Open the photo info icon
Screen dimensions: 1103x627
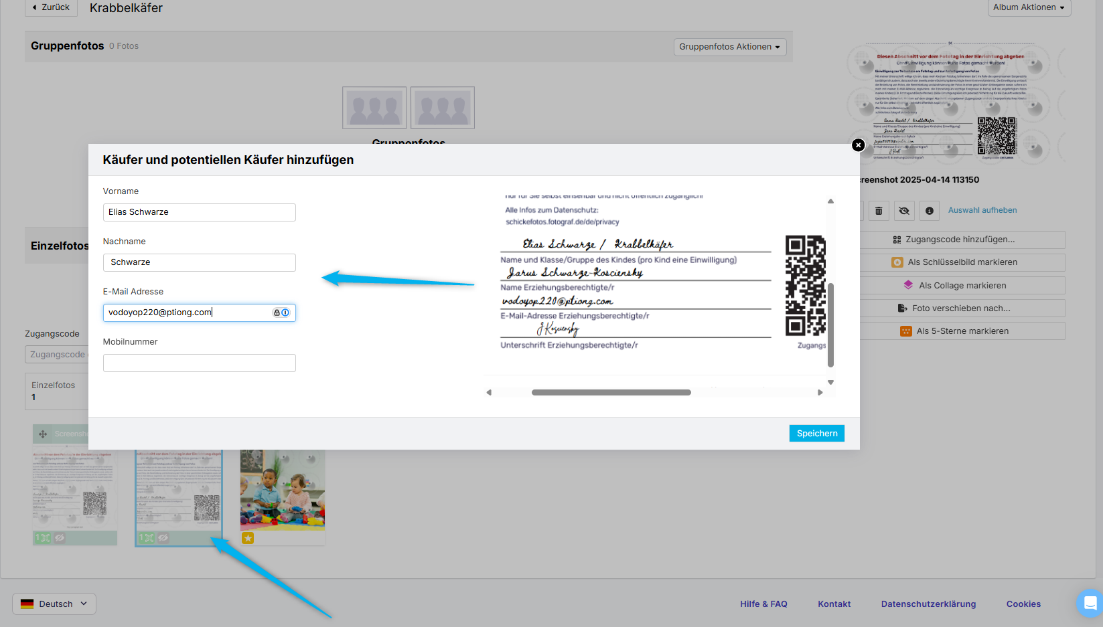tap(930, 211)
